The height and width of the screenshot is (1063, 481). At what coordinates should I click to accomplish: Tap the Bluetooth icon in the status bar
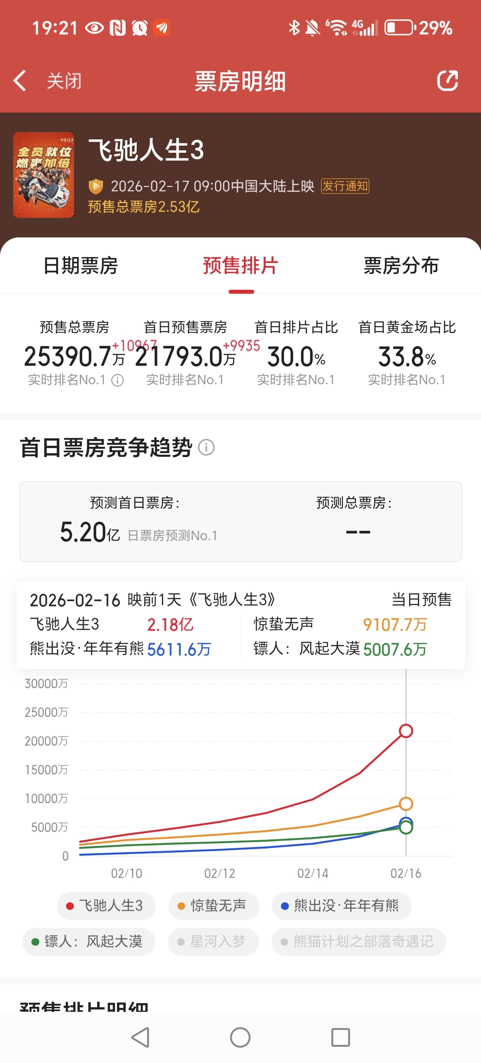tap(294, 28)
